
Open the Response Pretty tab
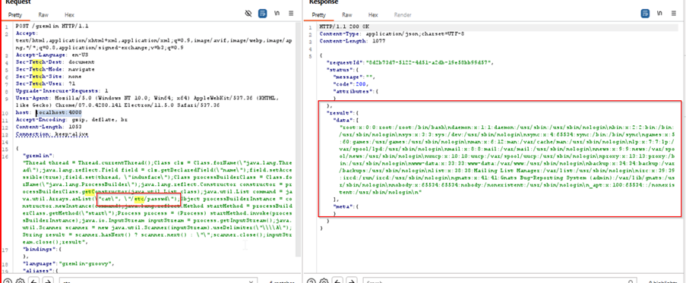[x=318, y=15]
